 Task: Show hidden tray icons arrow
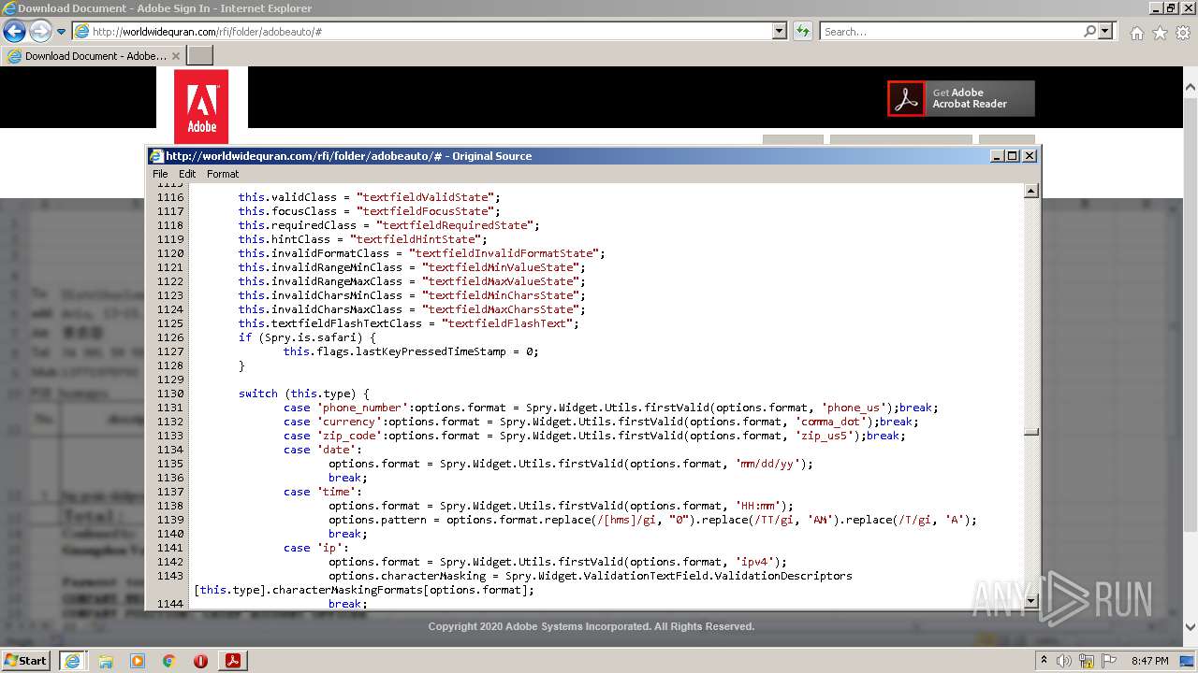point(1044,660)
